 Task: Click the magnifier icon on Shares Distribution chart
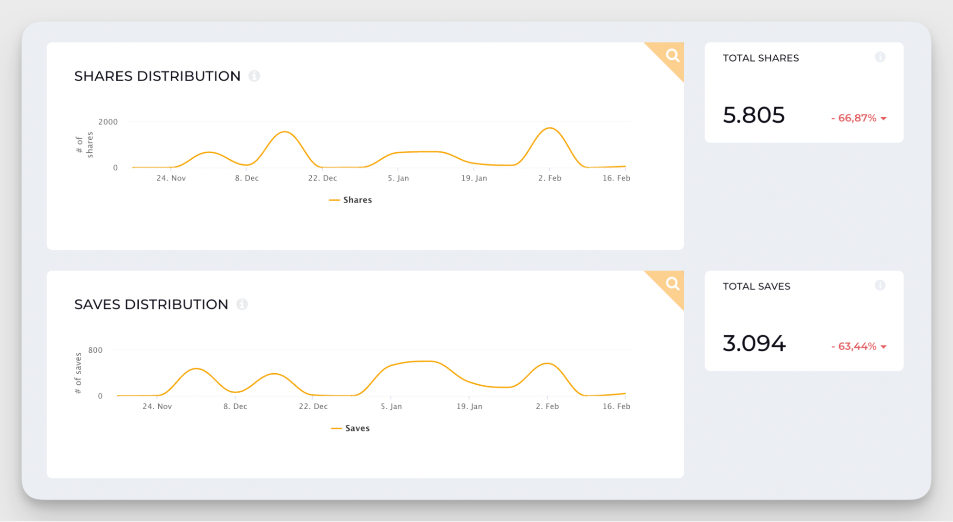673,55
